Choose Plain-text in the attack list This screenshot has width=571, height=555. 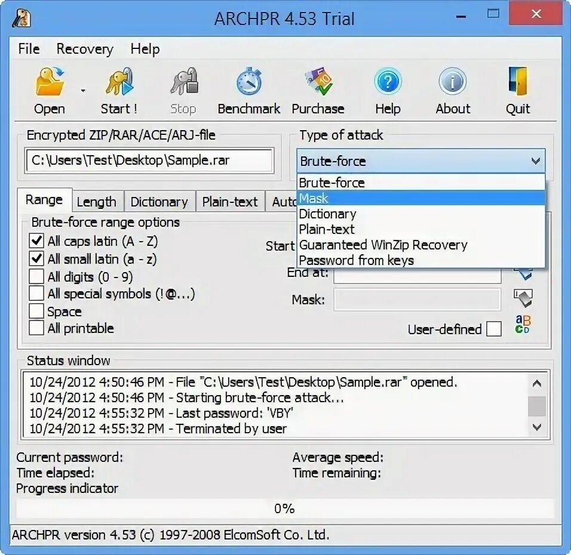pos(421,229)
